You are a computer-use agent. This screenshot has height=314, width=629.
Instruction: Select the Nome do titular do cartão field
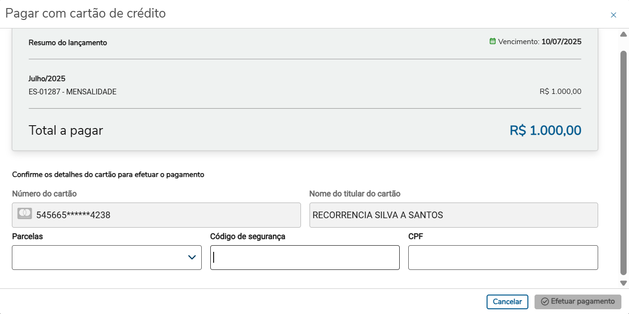point(453,215)
